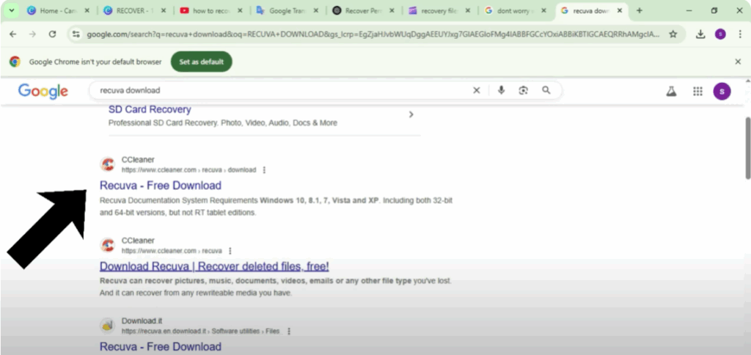Set Chrome as default browser

click(201, 62)
